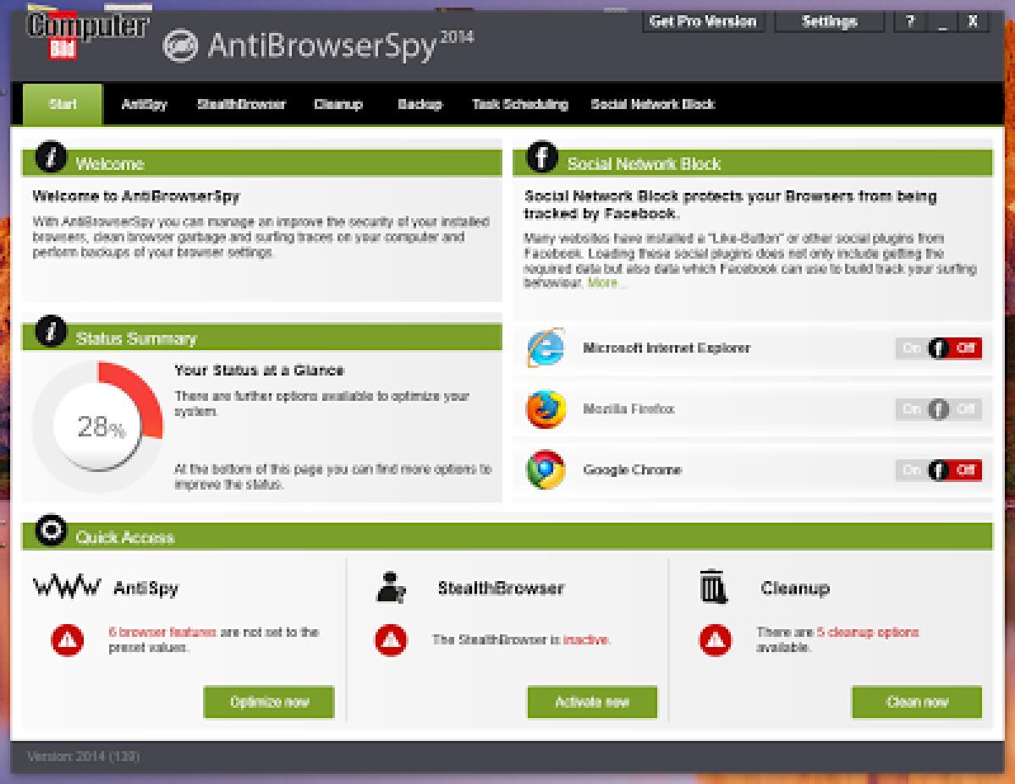Viewport: 1015px width, 784px height.
Task: Click the Cleanup trash can icon
Action: tap(713, 587)
